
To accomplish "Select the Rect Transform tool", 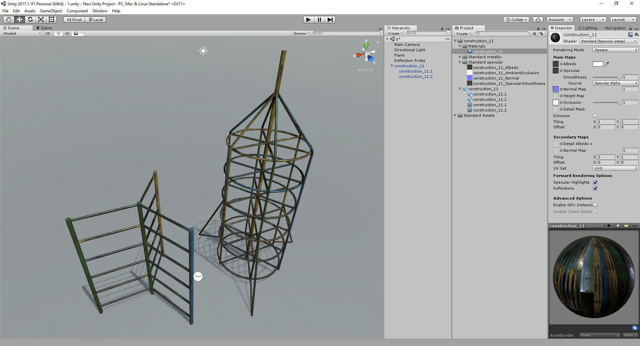I will (x=51, y=20).
